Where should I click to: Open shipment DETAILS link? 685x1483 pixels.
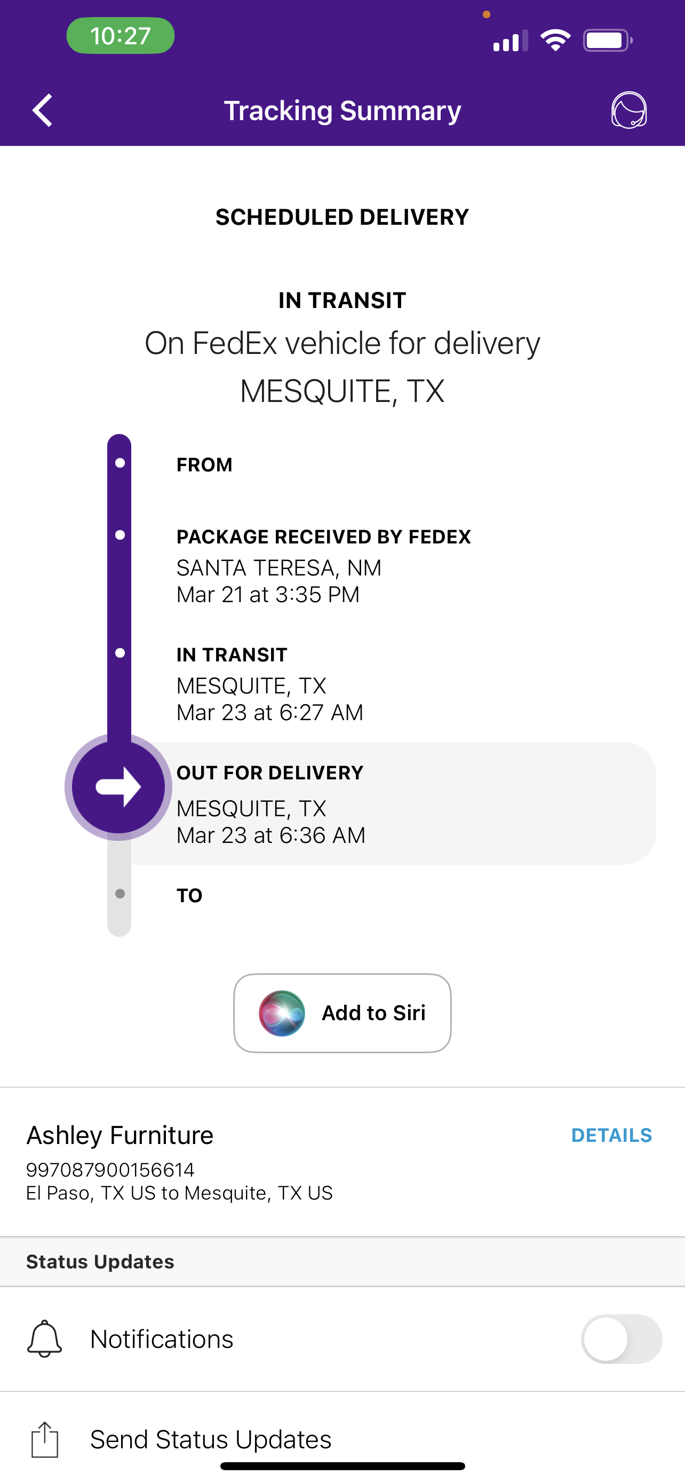[611, 1135]
